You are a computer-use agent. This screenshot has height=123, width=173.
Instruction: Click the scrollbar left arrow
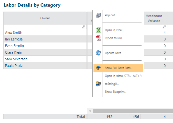point(90,111)
